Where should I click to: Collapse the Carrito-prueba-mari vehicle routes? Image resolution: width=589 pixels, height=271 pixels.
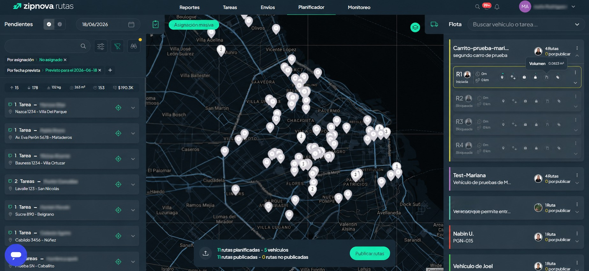577,55
